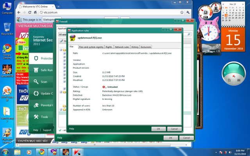The image size is (250, 156).
Task: Click Chrome's back arrow
Action: pyautogui.click(x=19, y=12)
